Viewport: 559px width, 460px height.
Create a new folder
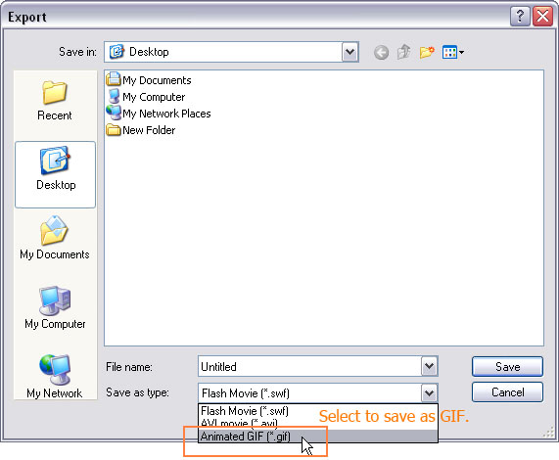[x=427, y=53]
